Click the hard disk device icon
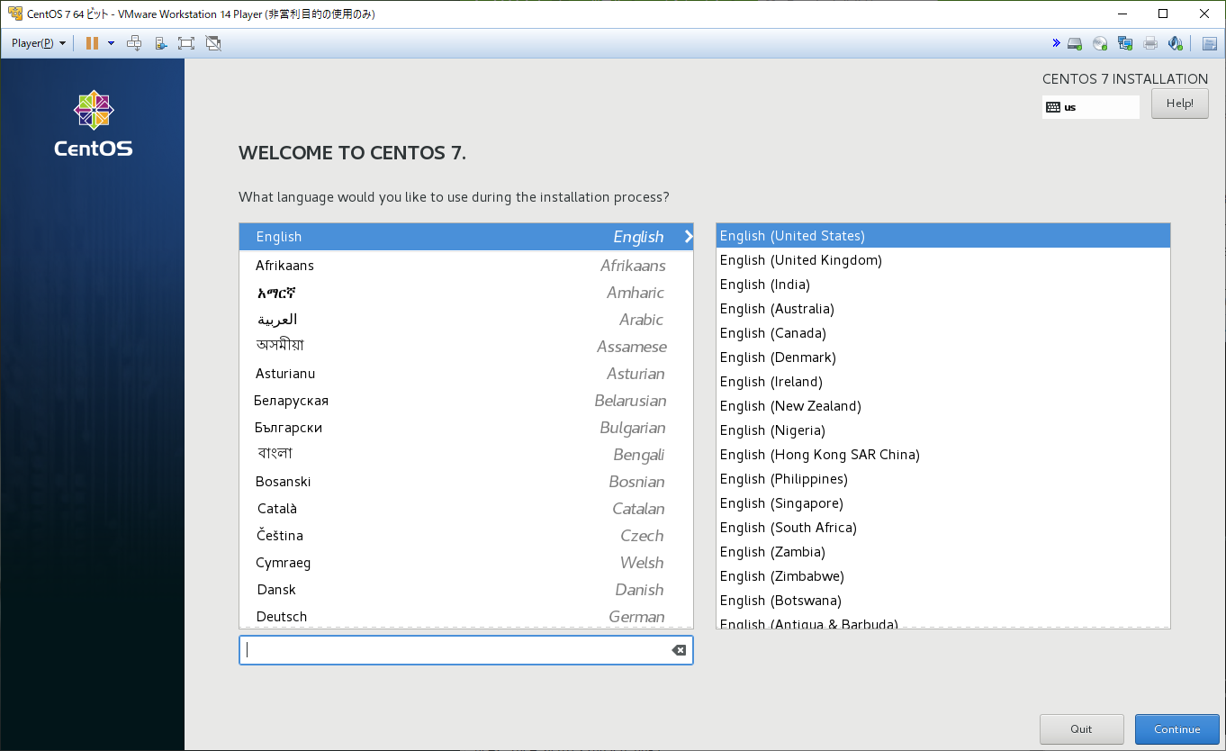Screen dimensions: 1226x751 click(1075, 43)
